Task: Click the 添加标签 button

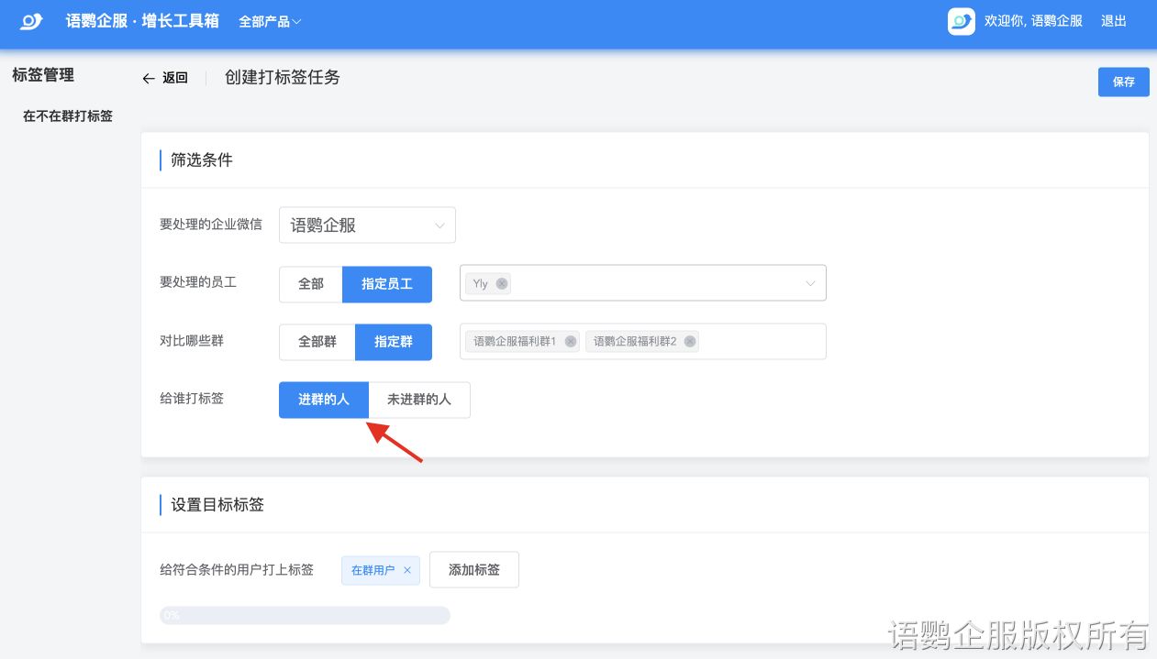Action: tap(473, 569)
